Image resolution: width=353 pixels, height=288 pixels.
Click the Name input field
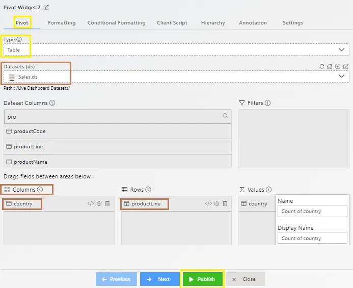point(312,211)
